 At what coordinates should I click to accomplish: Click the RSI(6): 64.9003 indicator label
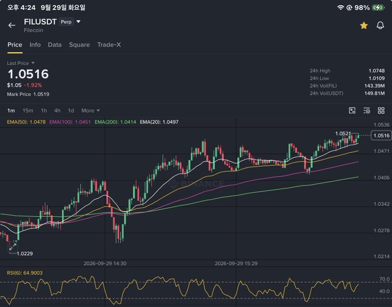click(x=25, y=273)
